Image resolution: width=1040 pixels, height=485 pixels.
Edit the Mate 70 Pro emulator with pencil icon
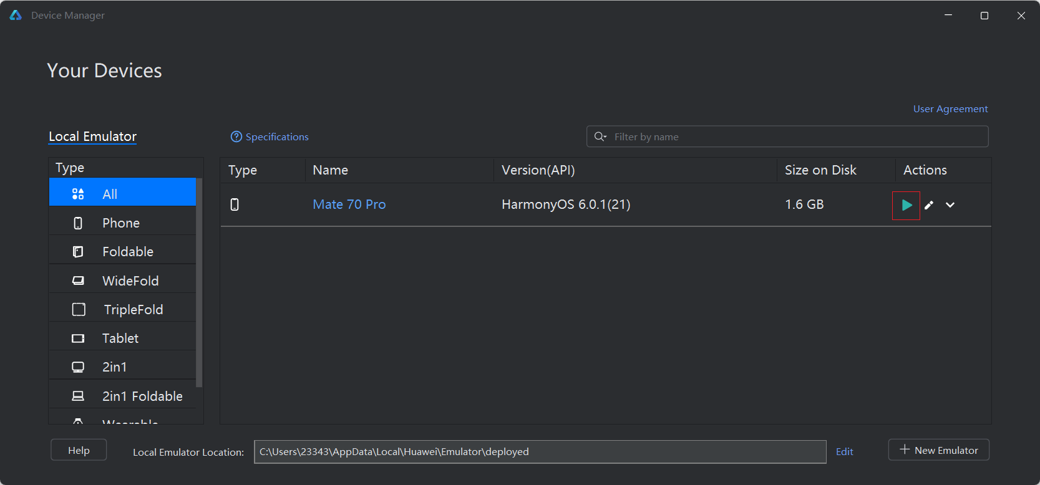click(x=929, y=205)
